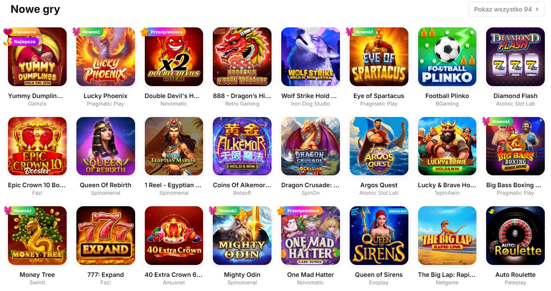551x291 pixels.
Task: Open the Argos Quest game image
Action: point(379,146)
